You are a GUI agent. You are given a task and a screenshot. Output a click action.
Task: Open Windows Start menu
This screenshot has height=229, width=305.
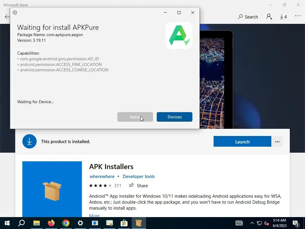(x=7, y=223)
